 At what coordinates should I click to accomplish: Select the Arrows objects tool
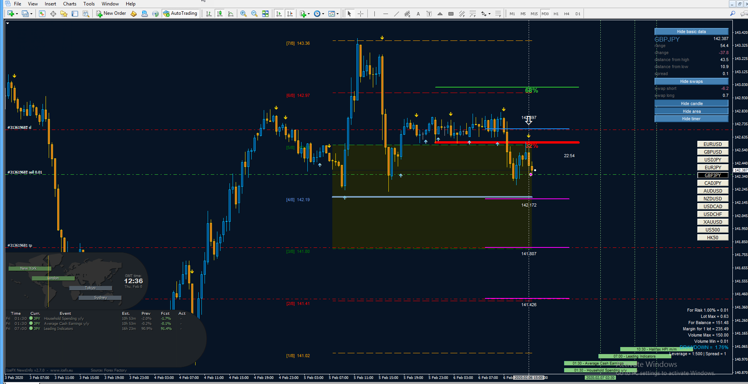pyautogui.click(x=483, y=14)
